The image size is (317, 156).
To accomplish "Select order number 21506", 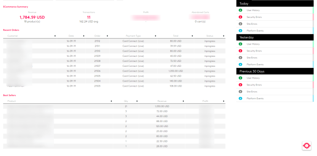I will point(97,71).
